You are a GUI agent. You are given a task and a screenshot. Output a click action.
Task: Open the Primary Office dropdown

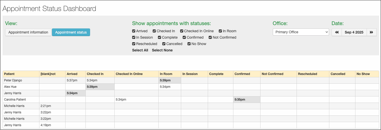pyautogui.click(x=301, y=32)
